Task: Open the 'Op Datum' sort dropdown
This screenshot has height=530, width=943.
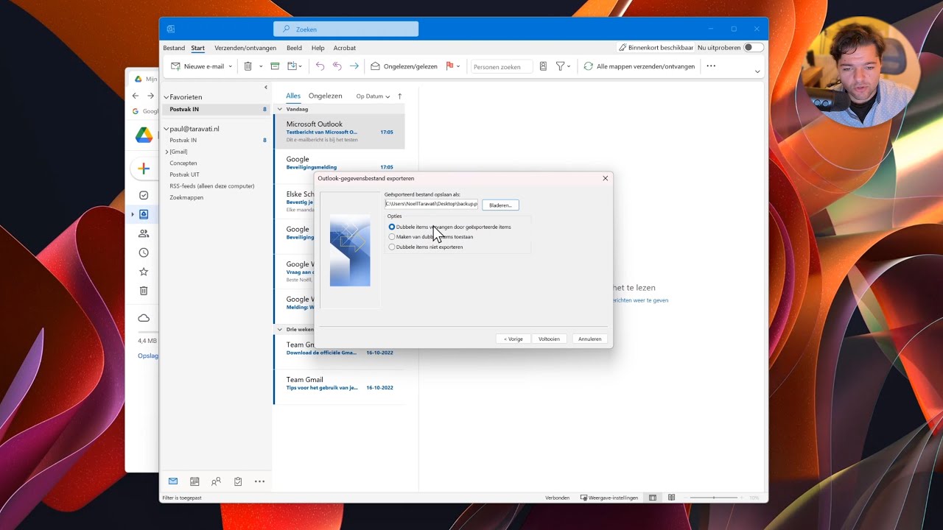Action: 373,96
